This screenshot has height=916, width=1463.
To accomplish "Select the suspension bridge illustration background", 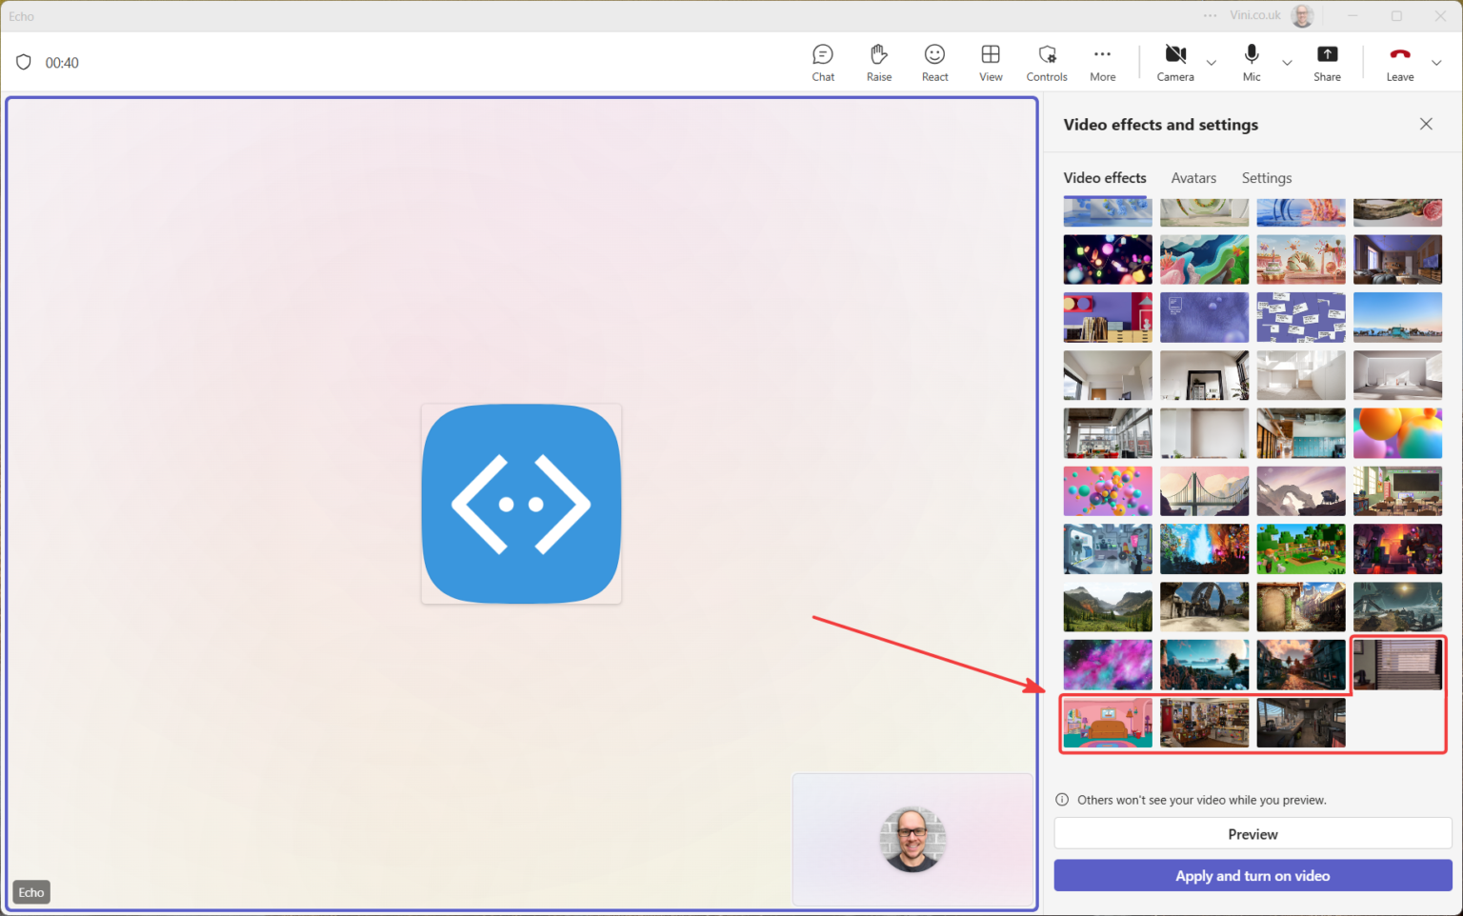I will [x=1204, y=491].
